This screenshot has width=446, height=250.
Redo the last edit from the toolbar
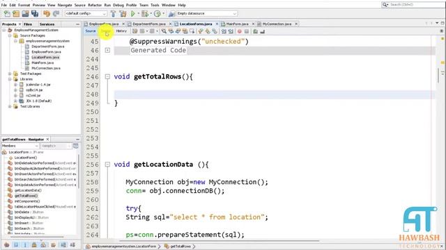56,14
